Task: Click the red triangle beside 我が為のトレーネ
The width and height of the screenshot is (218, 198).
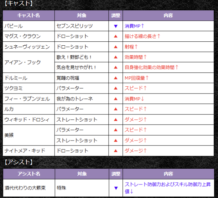Action: point(116,99)
